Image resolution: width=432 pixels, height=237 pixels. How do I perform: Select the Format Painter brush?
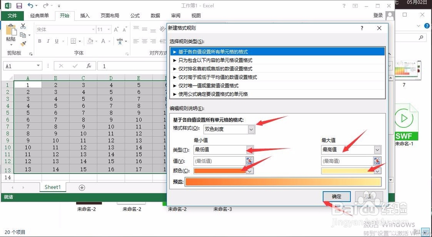(23, 44)
